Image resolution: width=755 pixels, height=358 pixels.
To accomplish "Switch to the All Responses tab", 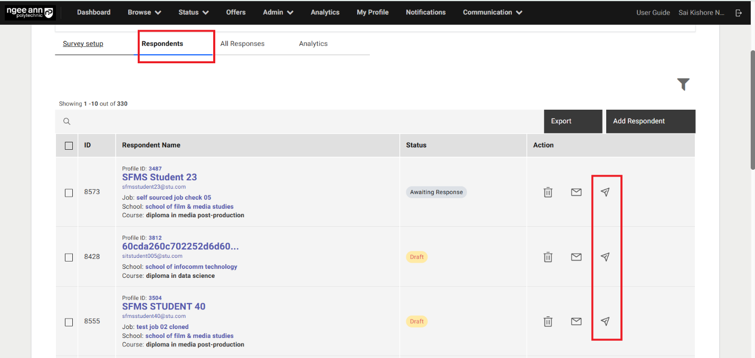I will 242,44.
